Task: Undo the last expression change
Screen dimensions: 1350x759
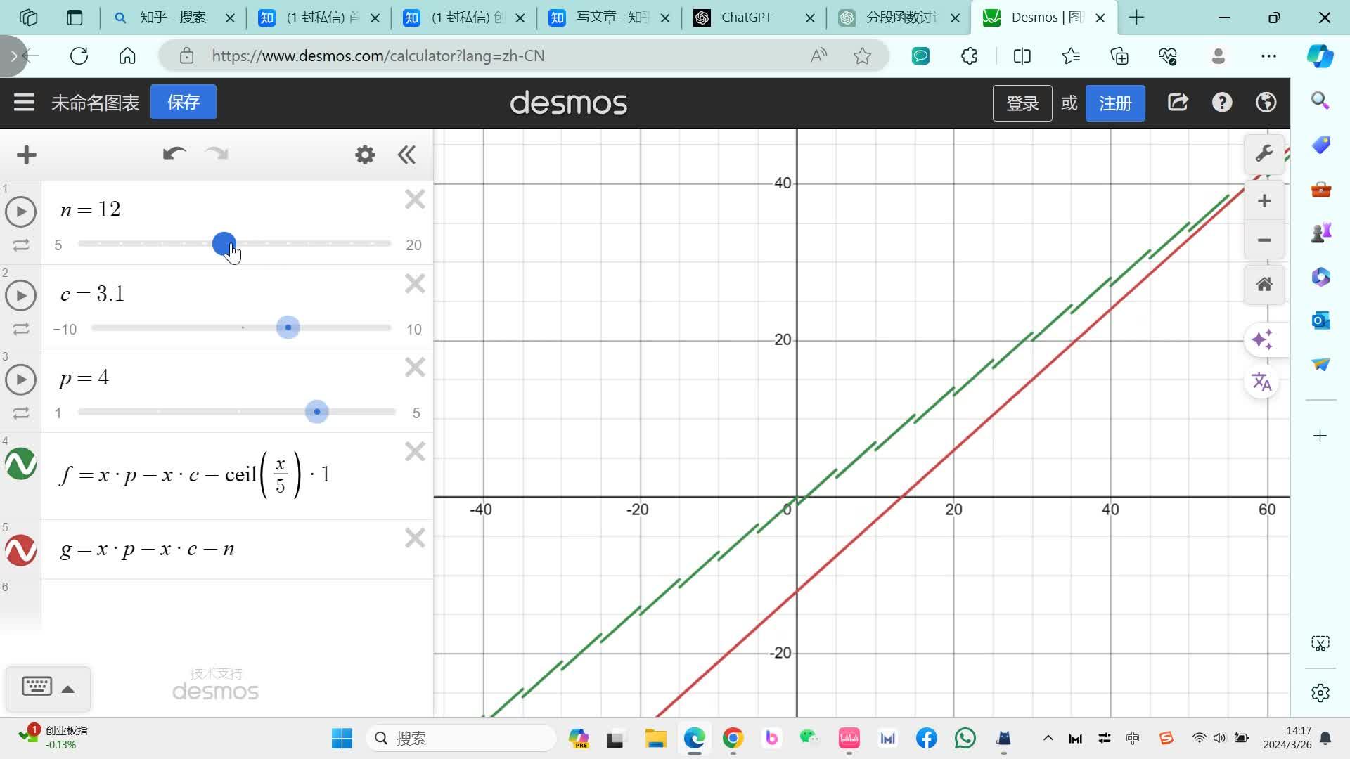Action: [x=174, y=154]
